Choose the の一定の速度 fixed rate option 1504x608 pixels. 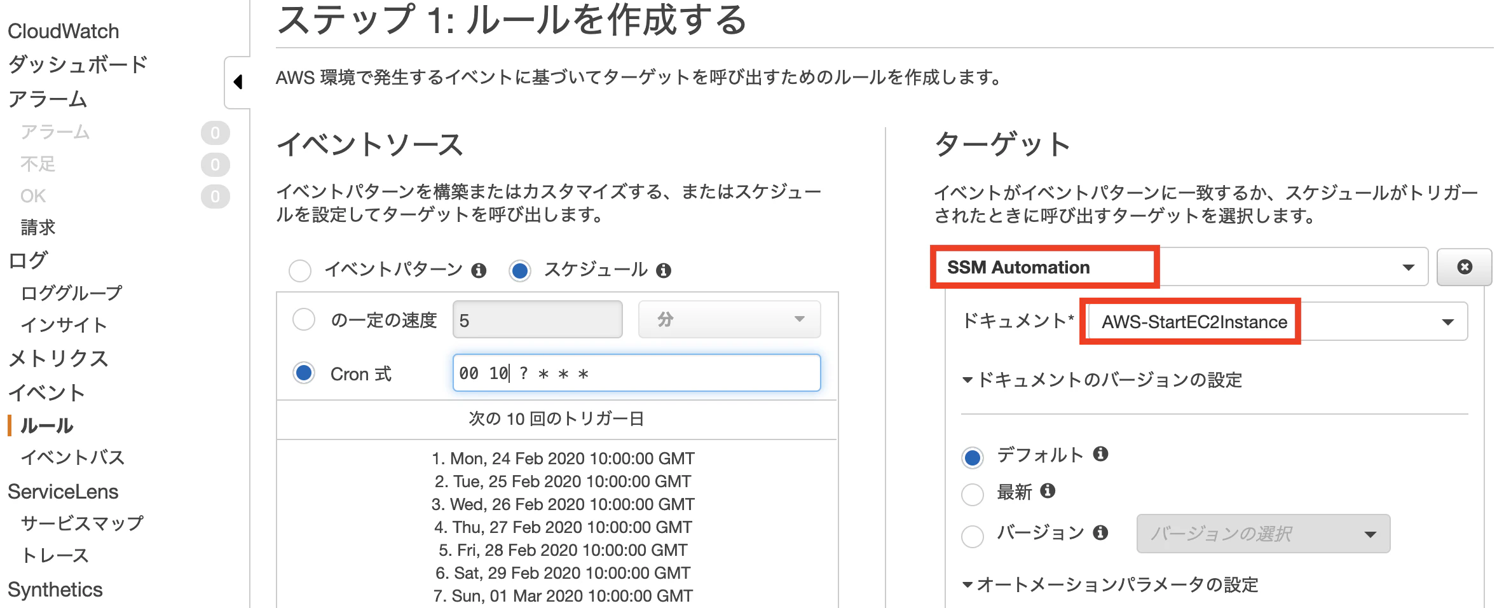[x=304, y=319]
